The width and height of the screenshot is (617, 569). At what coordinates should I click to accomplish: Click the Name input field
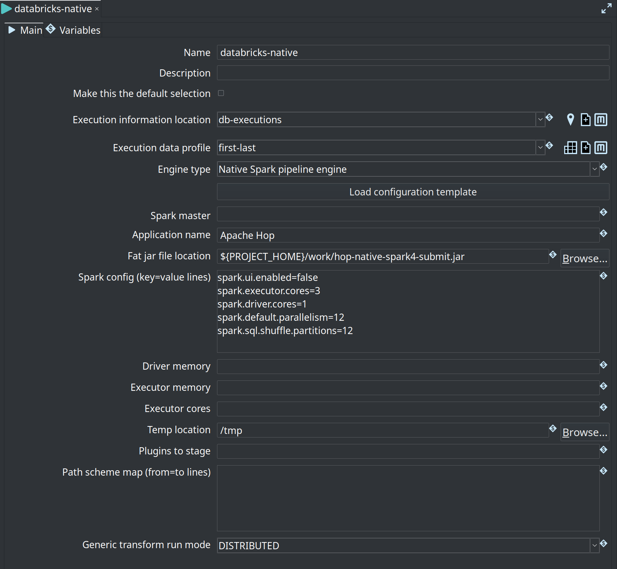pos(413,52)
